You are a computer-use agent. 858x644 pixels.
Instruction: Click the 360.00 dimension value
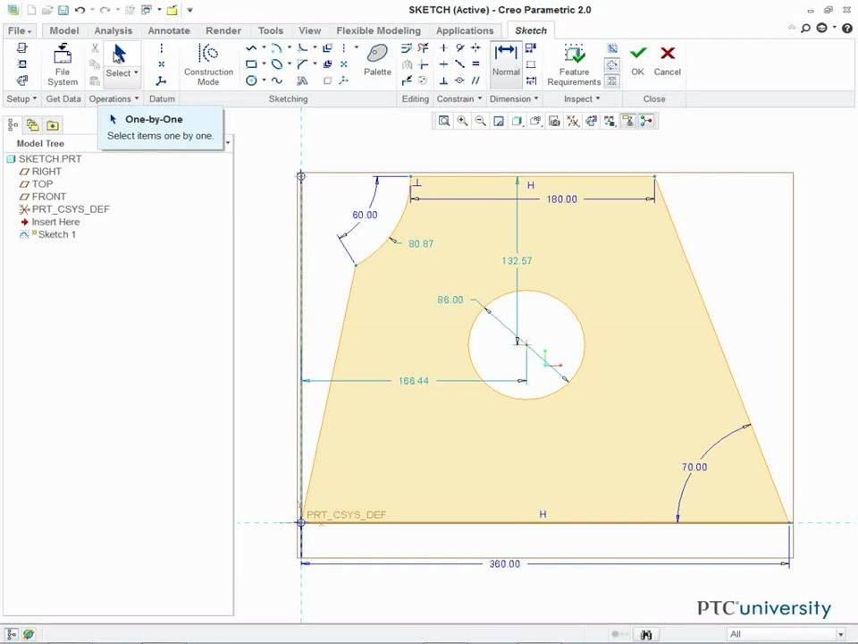(504, 563)
